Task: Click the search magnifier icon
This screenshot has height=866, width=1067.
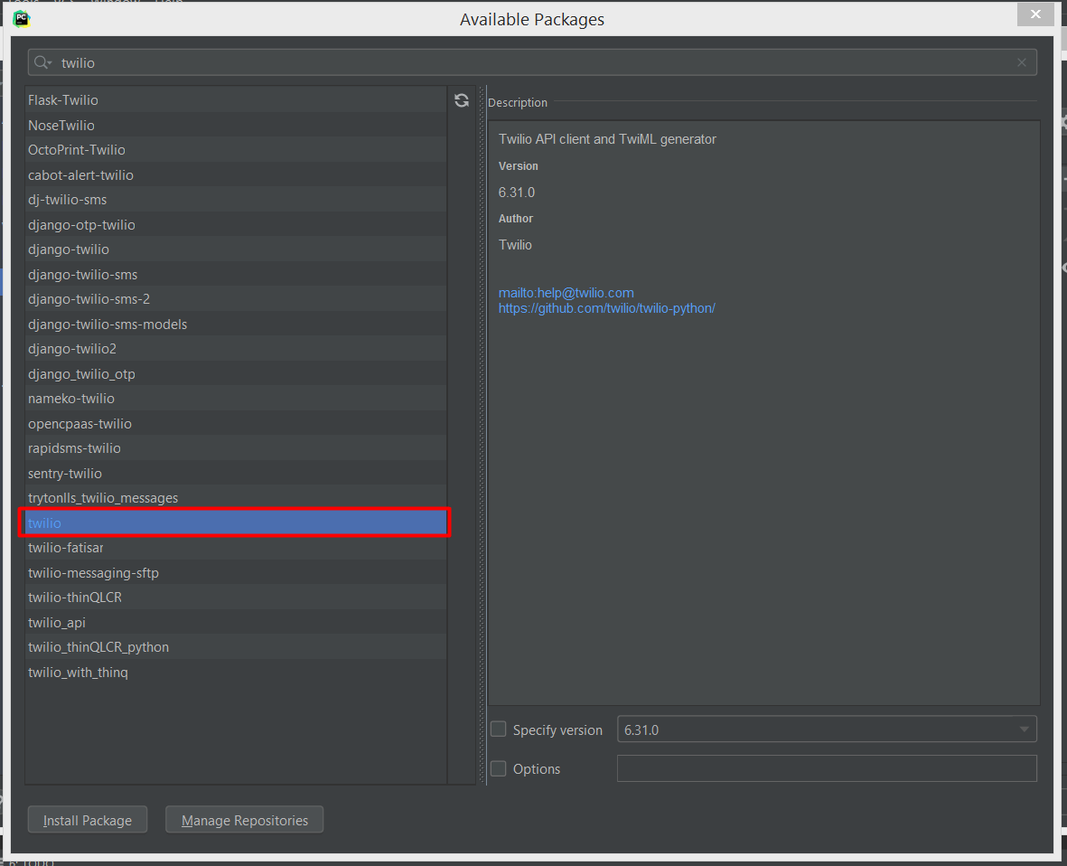Action: coord(42,62)
